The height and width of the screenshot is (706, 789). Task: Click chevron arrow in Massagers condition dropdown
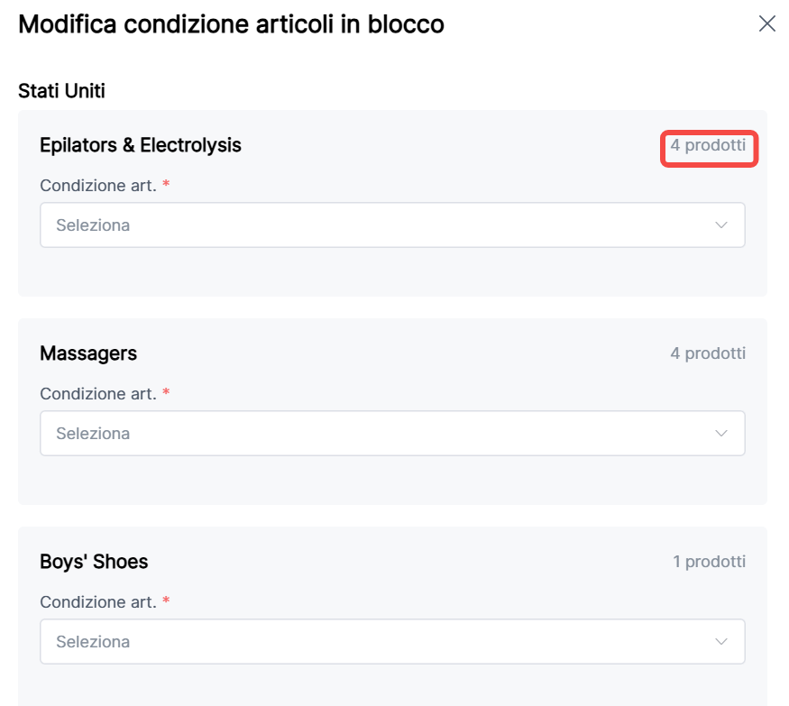pos(721,434)
